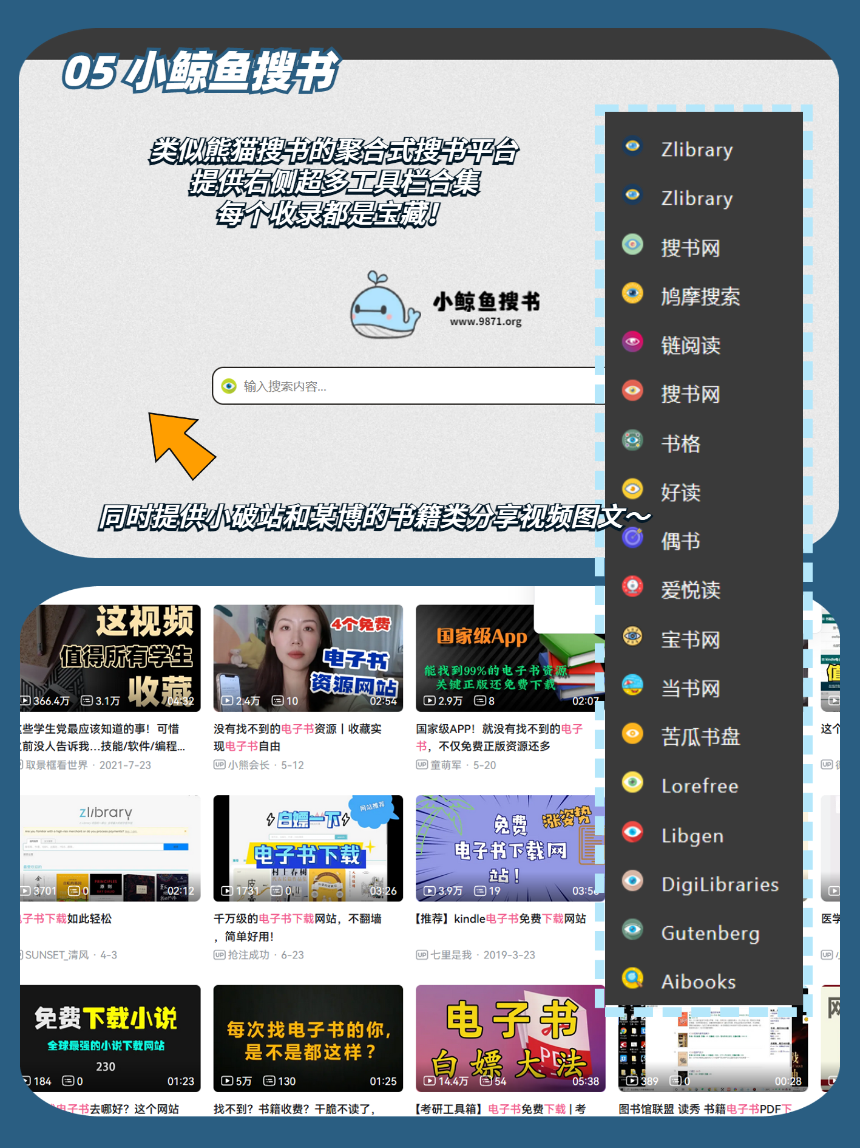Visit uploader 童萌军's profile
Viewport: 860px width, 1148px height.
click(x=446, y=765)
